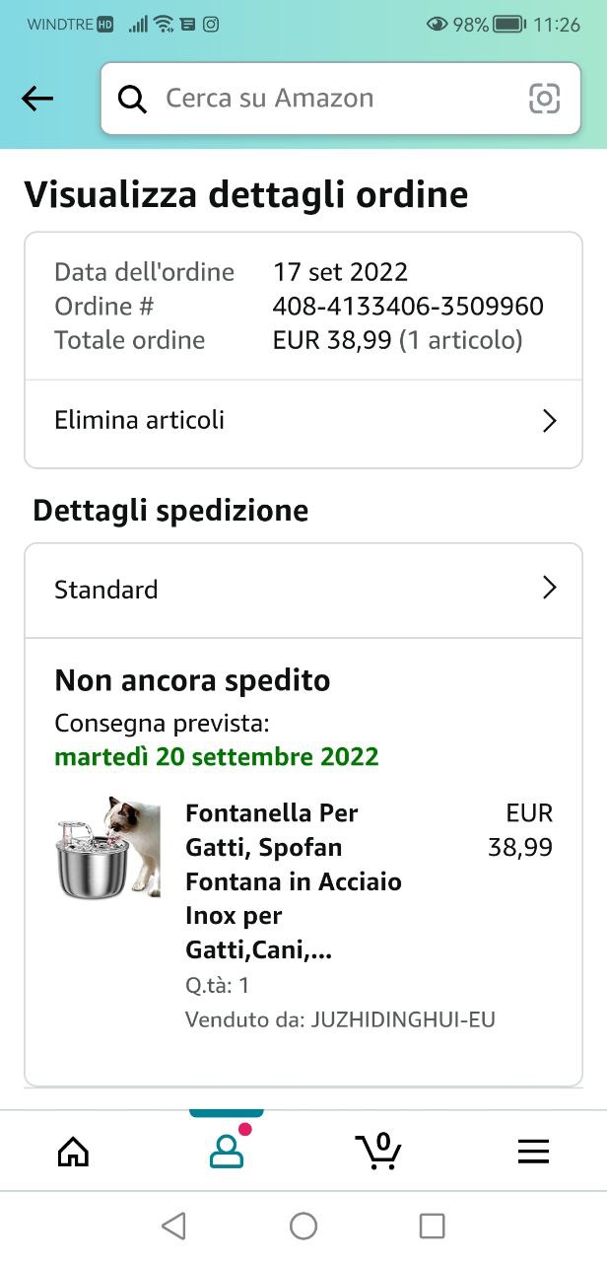
Task: Focus the Cerca su Amazon search field
Action: click(335, 99)
